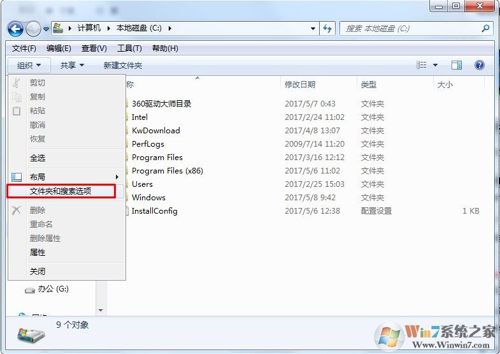Viewport: 500px width, 354px height.
Task: Select the Users folder
Action: pos(142,184)
